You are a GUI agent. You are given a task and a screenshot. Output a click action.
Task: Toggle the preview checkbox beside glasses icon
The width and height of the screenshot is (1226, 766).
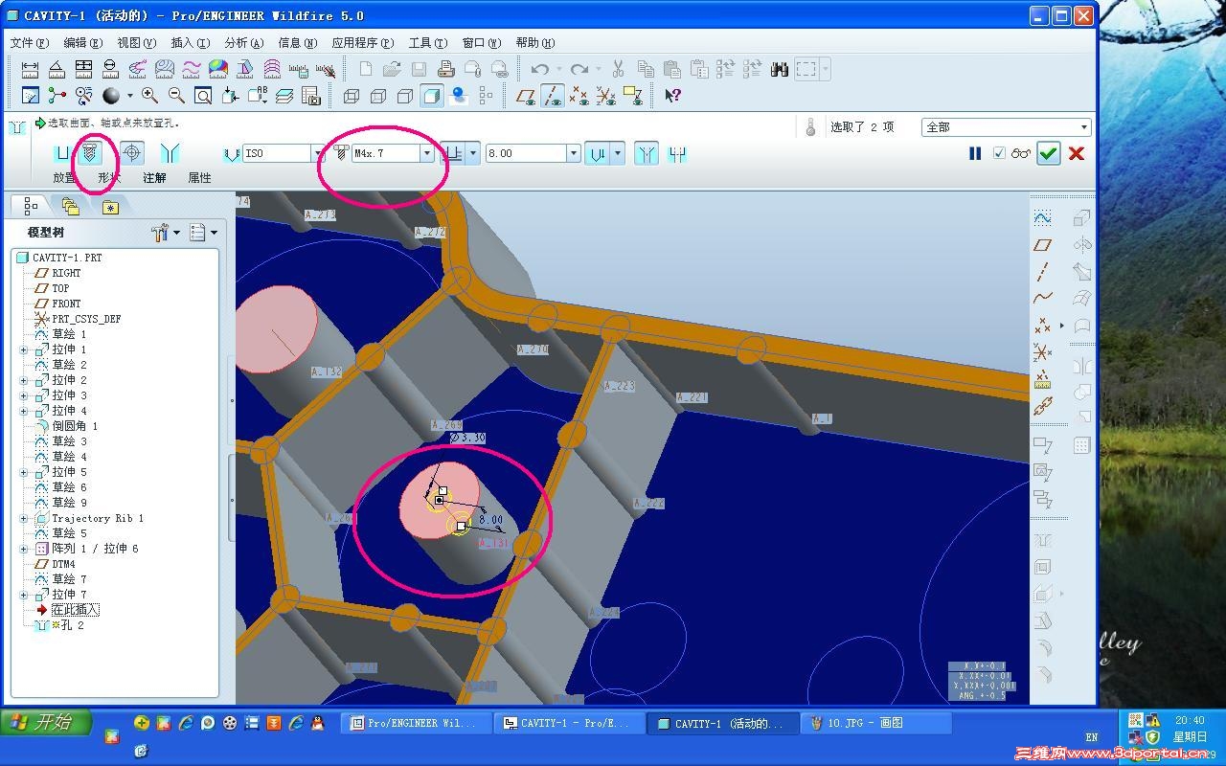(x=999, y=153)
